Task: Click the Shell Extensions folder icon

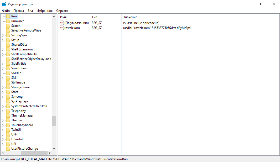Action: (8, 49)
